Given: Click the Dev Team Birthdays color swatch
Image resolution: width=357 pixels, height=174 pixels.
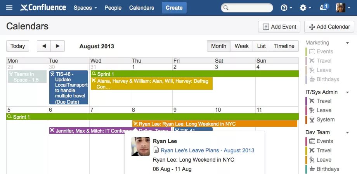Looking at the screenshot, I should tap(307, 169).
